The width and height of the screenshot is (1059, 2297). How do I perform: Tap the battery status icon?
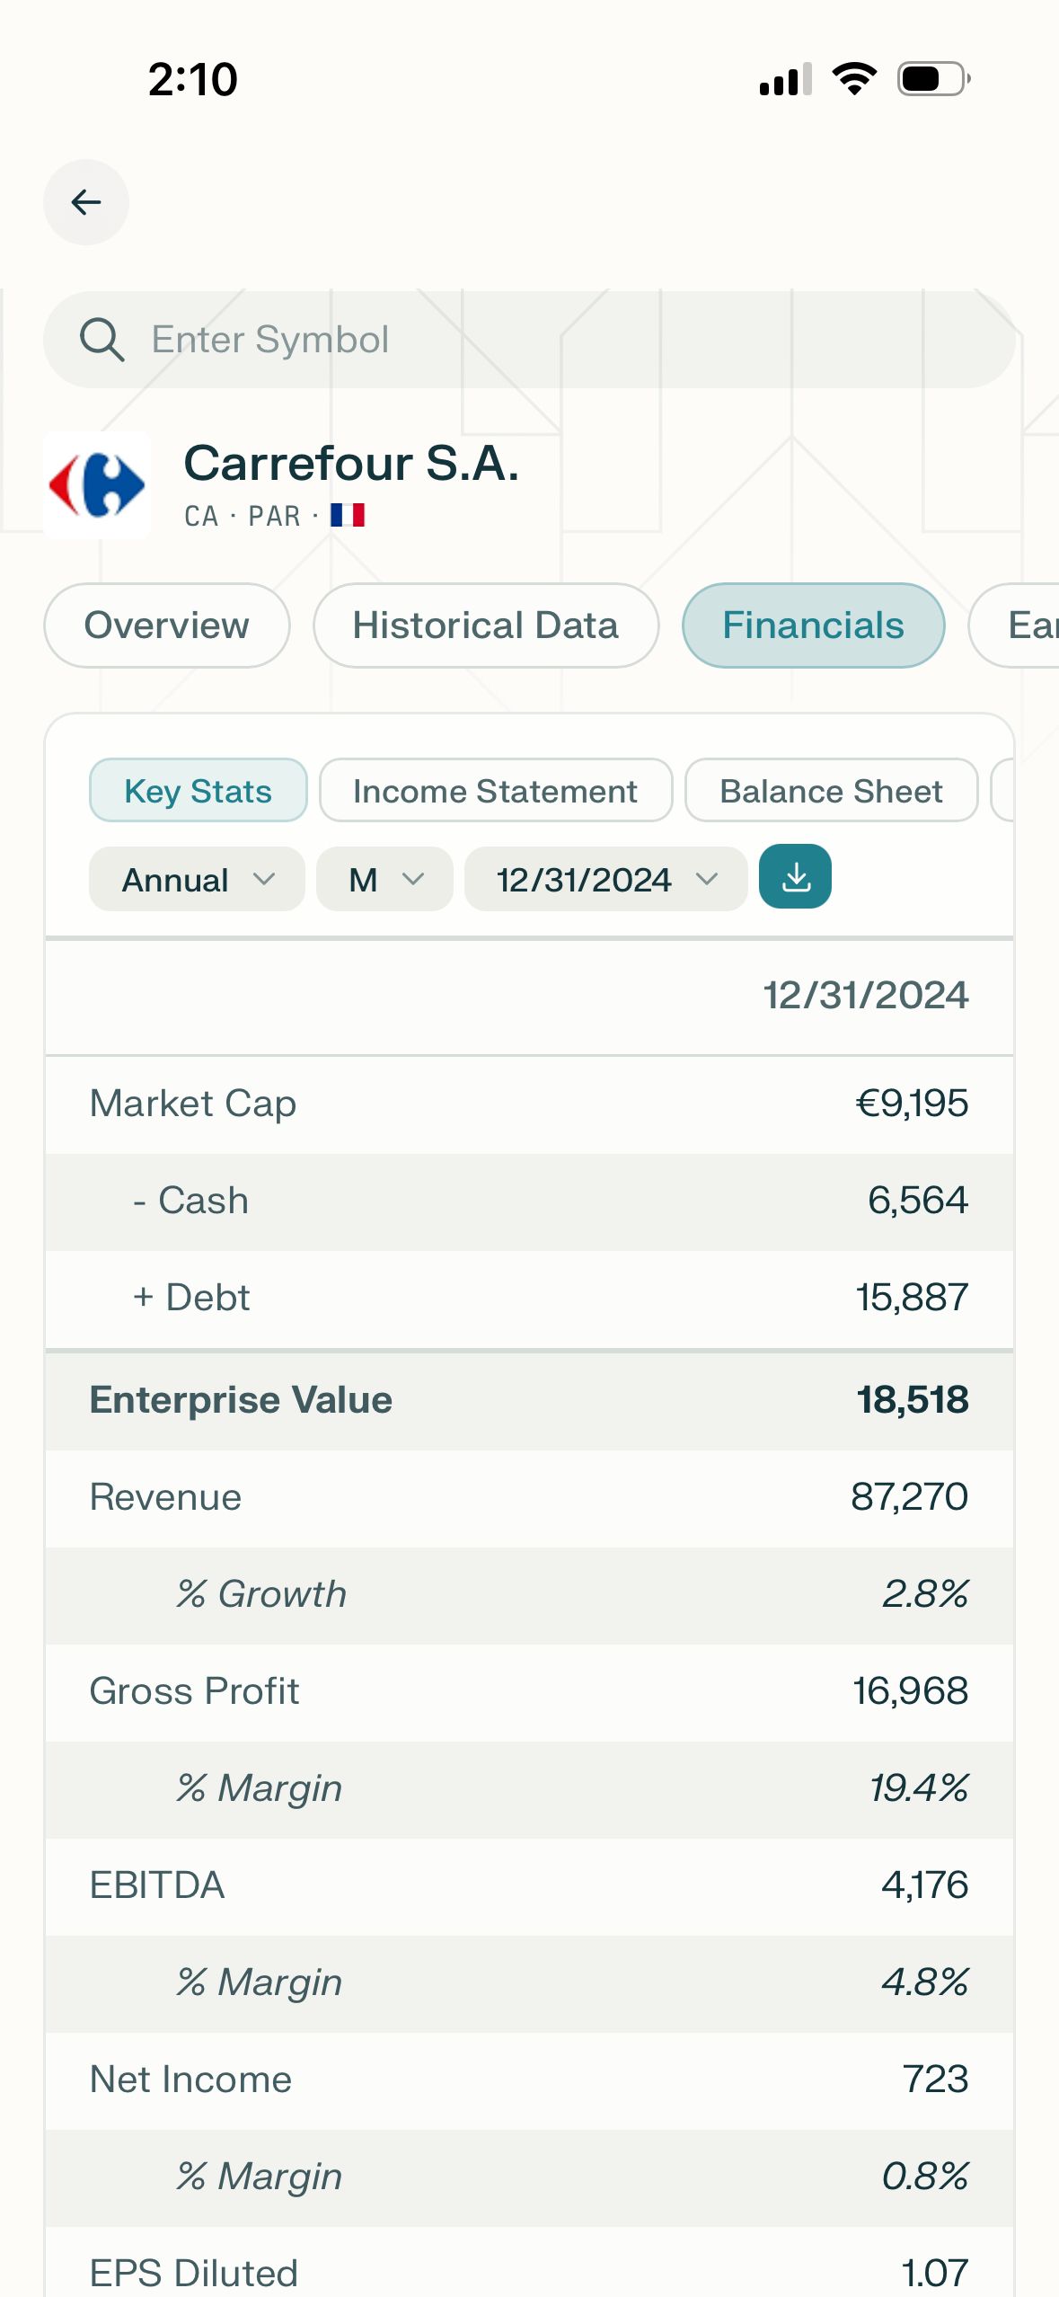933,79
